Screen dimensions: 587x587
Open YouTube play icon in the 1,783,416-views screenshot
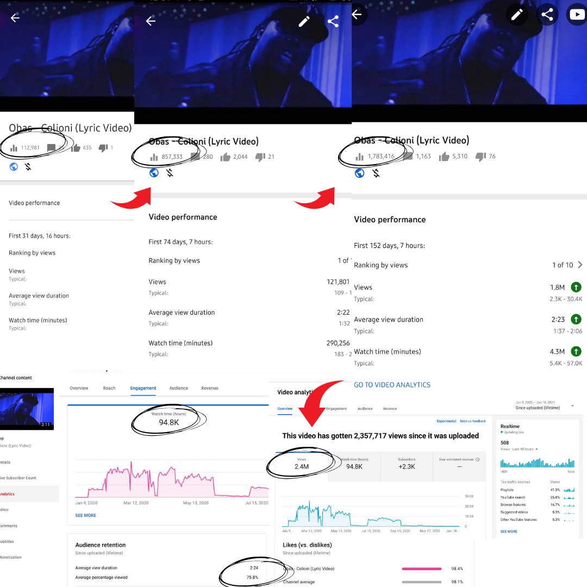pyautogui.click(x=577, y=15)
